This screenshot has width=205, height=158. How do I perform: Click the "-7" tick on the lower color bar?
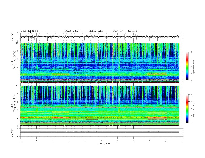pyautogui.click(x=191, y=123)
